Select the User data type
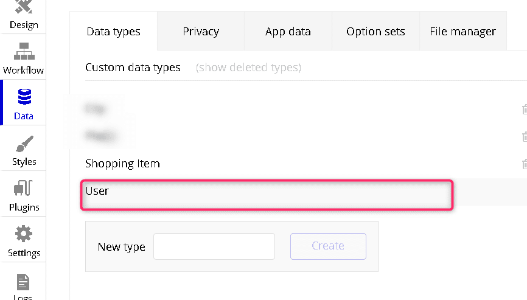 pyautogui.click(x=97, y=191)
